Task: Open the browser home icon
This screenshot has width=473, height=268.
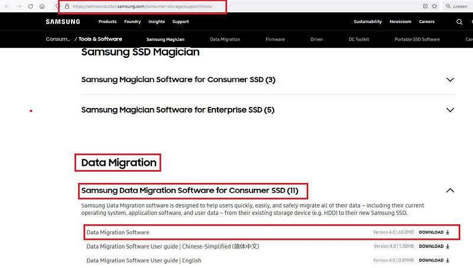Action: pyautogui.click(x=42, y=6)
